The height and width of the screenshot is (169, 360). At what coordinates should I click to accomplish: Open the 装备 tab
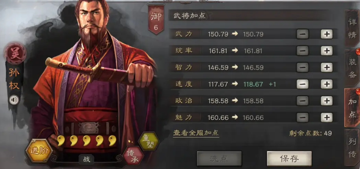click(352, 68)
